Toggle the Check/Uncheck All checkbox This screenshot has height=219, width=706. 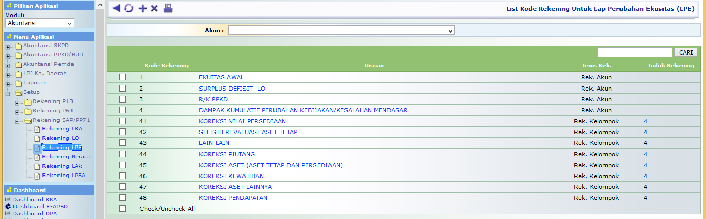[122, 209]
